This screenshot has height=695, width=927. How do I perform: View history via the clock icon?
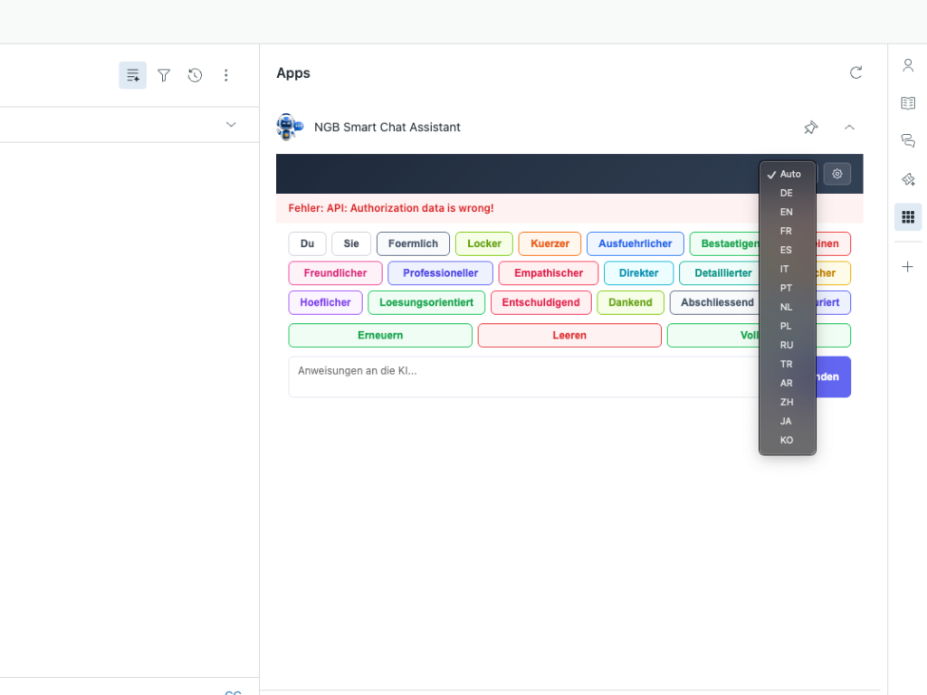point(195,75)
